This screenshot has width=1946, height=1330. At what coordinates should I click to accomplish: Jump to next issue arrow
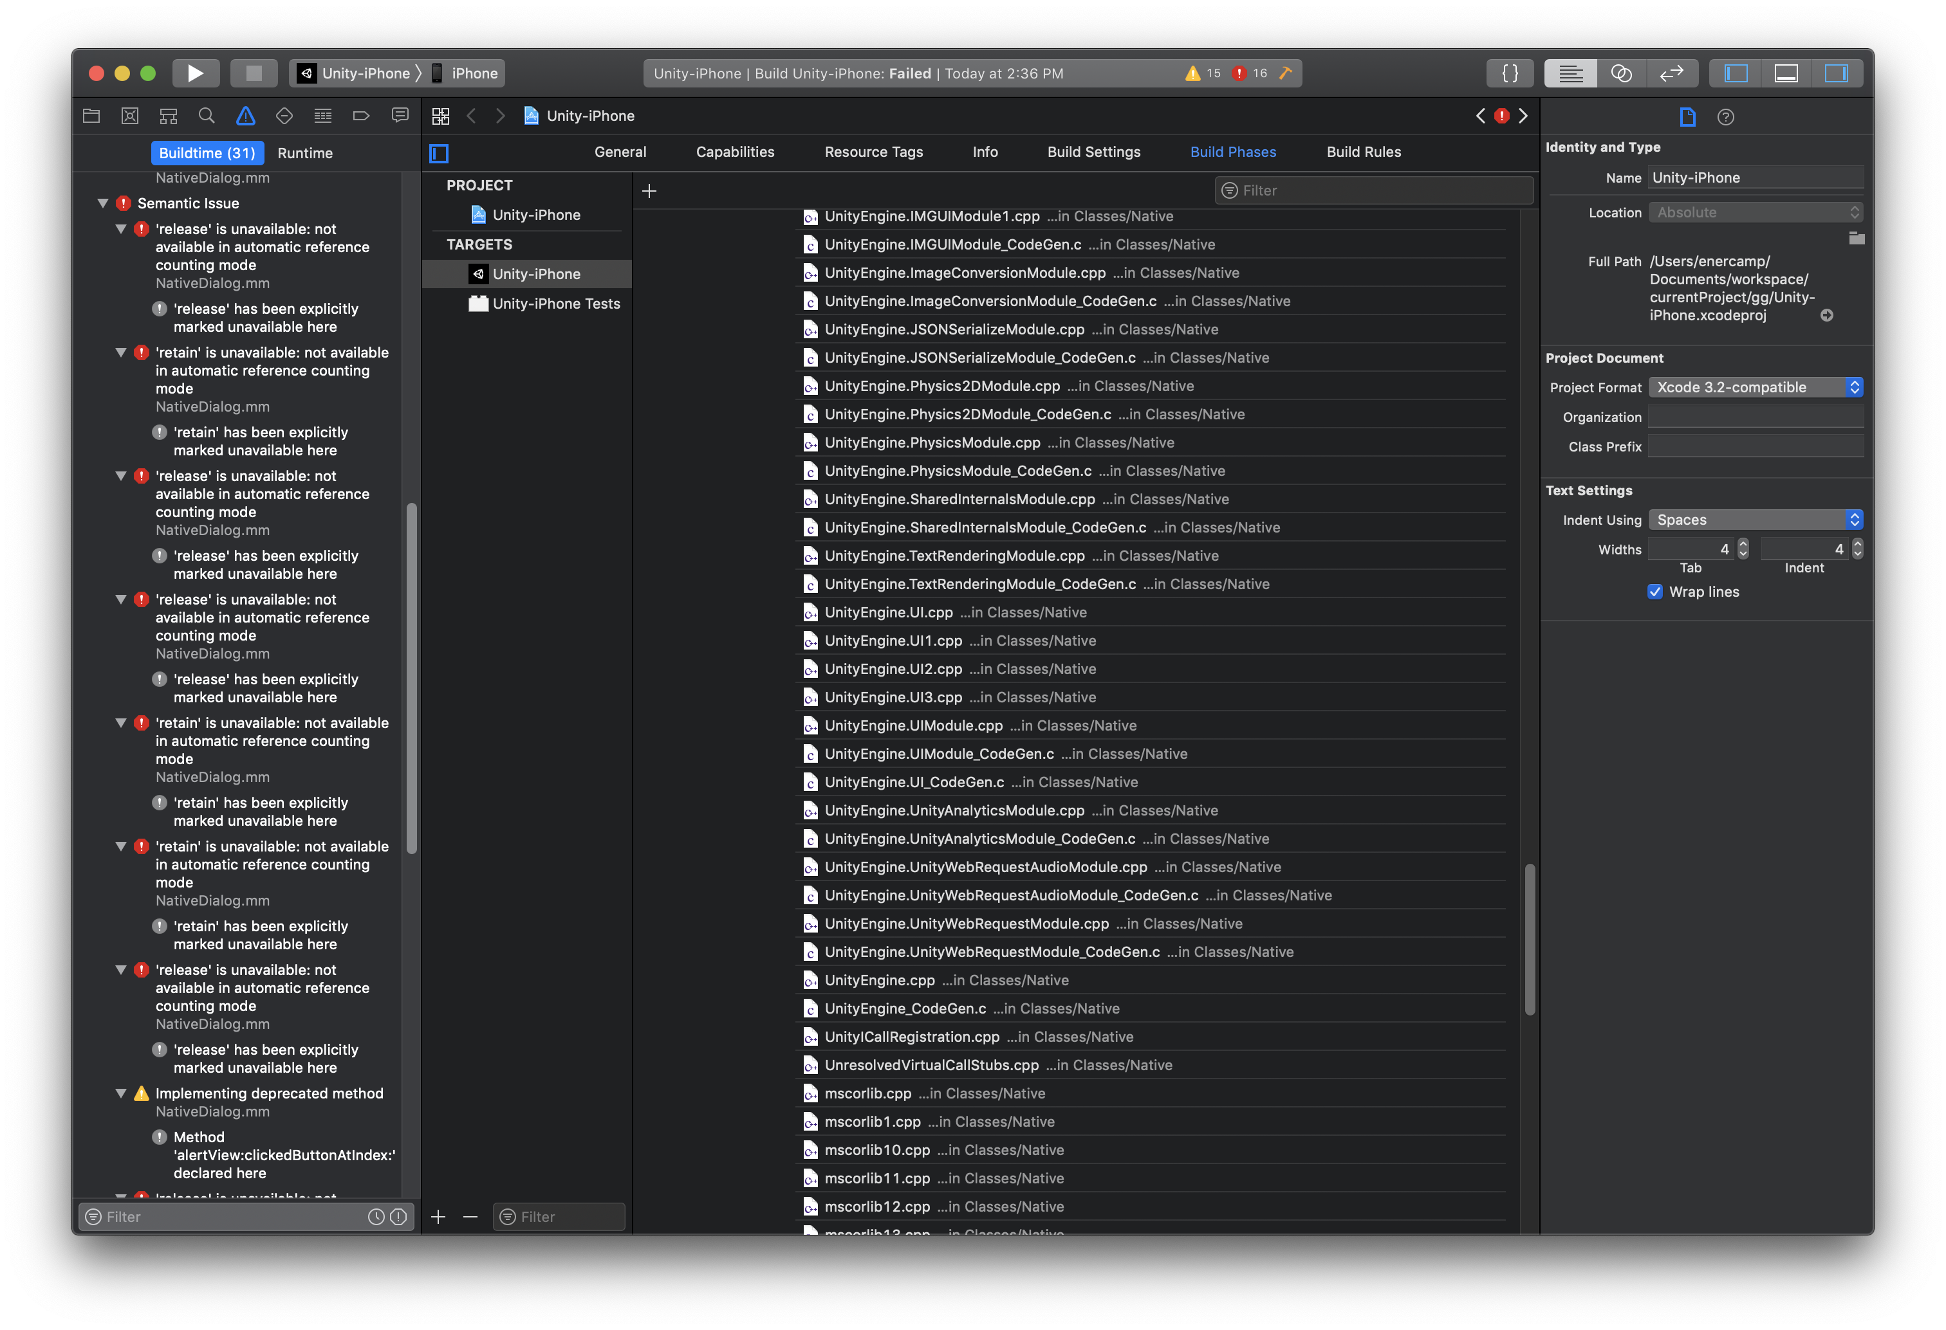(x=1523, y=116)
